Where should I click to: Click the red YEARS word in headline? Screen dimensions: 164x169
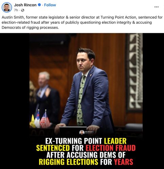click(124, 162)
